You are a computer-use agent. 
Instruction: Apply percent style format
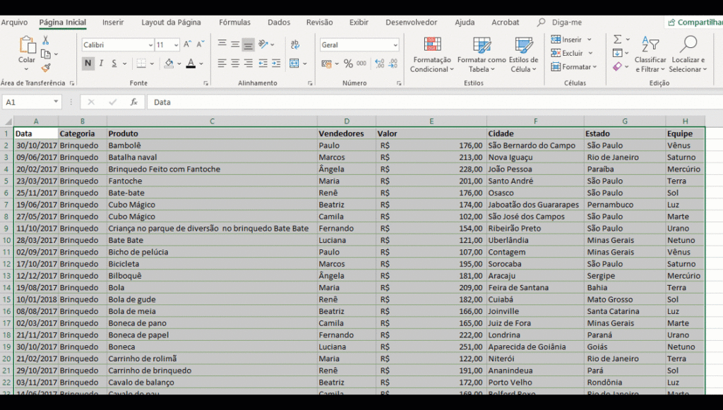[348, 64]
